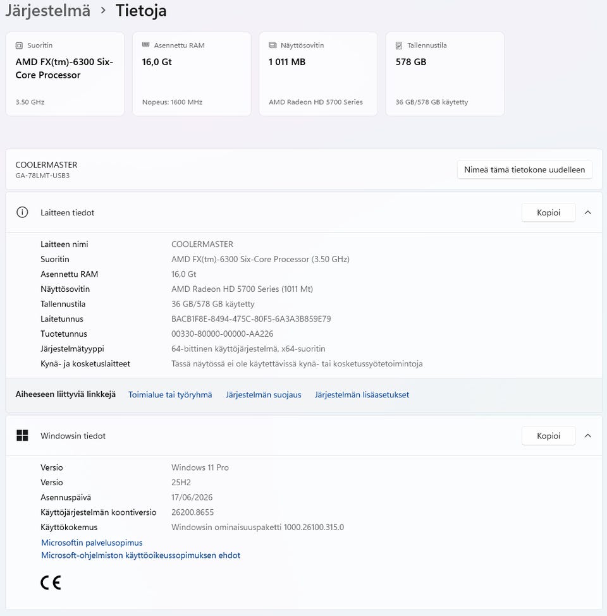Copy device info with Kopioi button

548,212
